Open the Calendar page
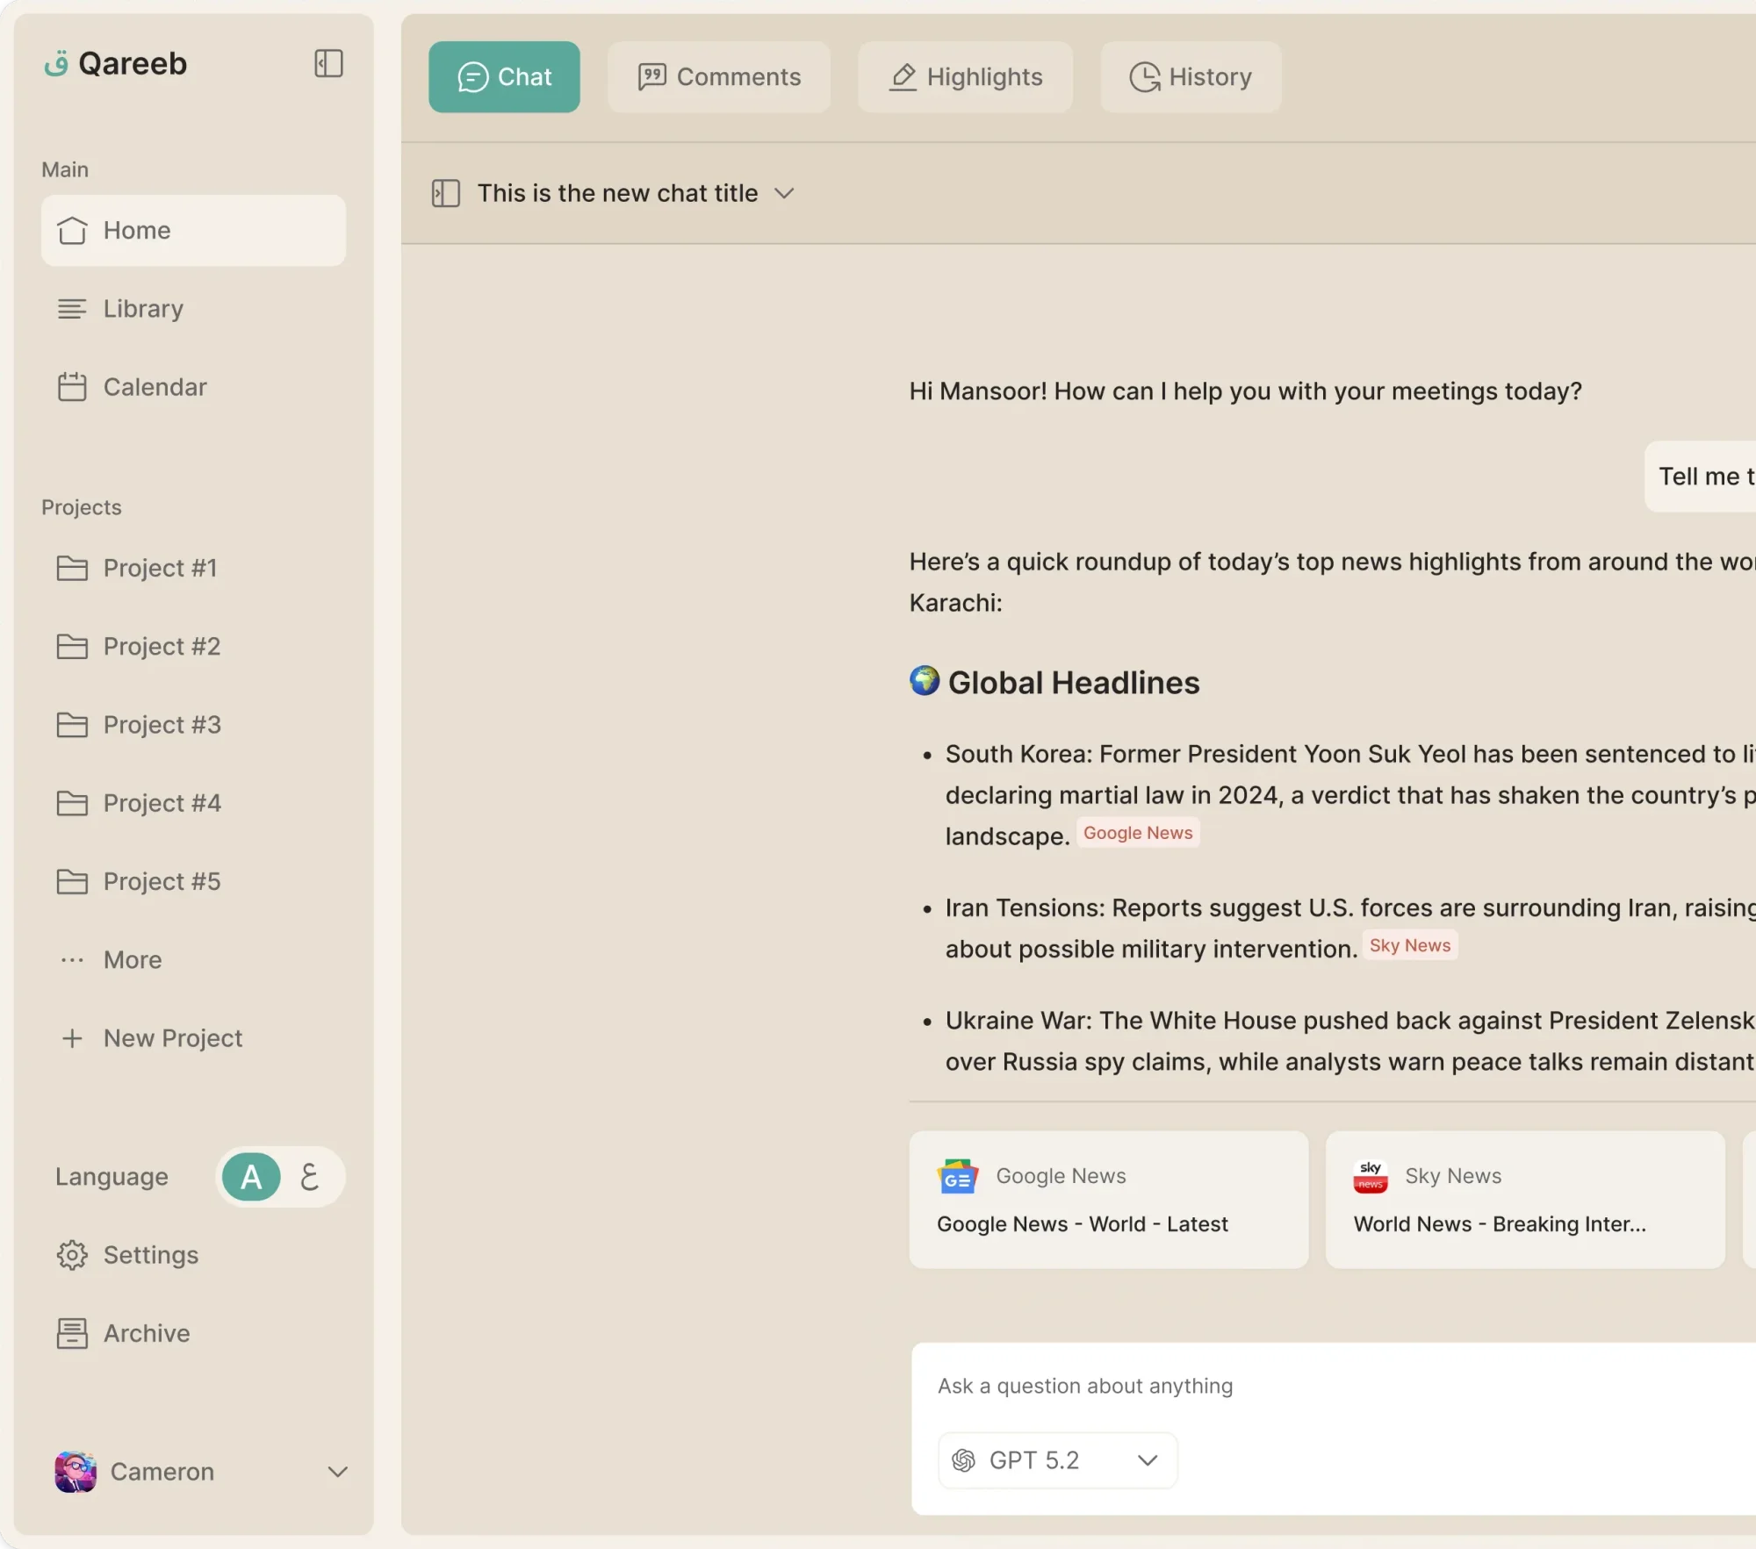Image resolution: width=1756 pixels, height=1549 pixels. click(x=193, y=387)
